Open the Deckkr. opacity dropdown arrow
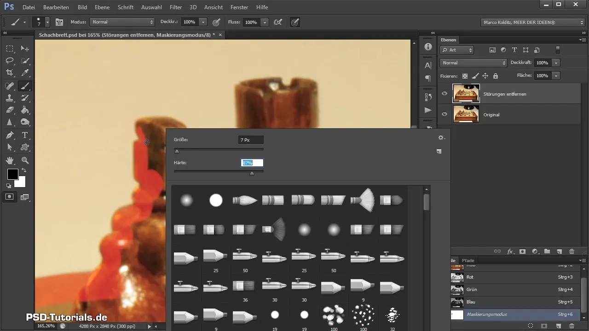This screenshot has width=589, height=331. click(x=203, y=22)
